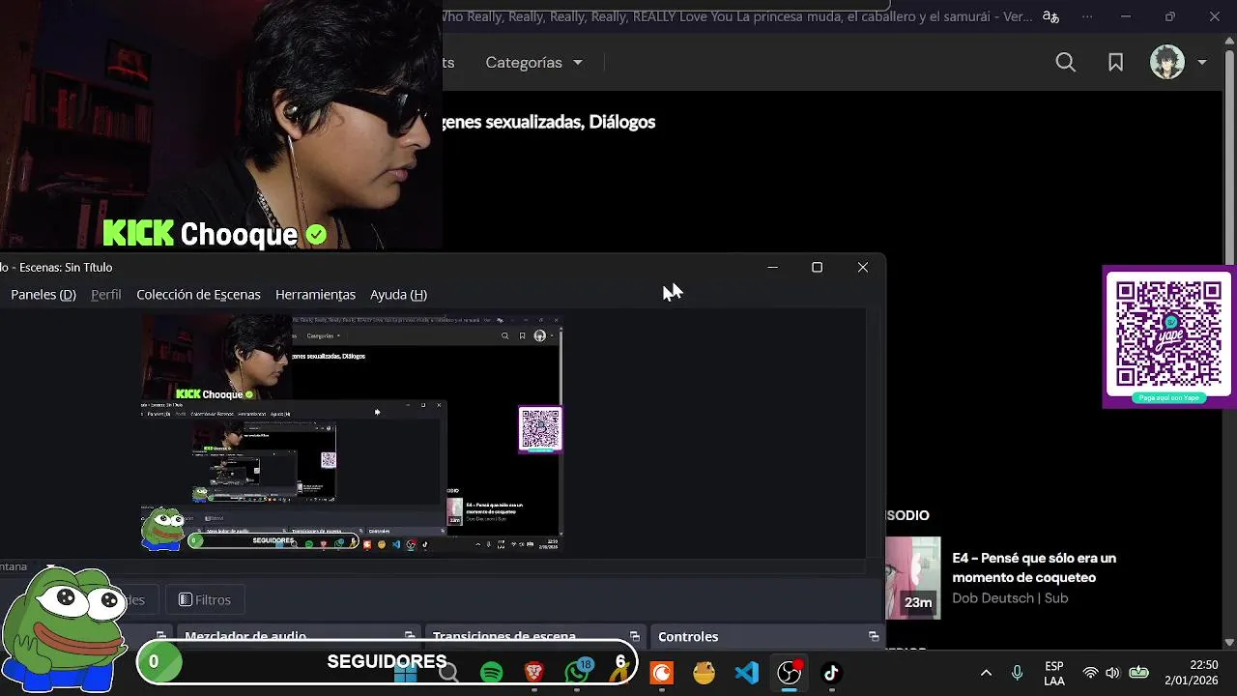
Task: Open the Paneles (D) menu in OBS
Action: (43, 295)
